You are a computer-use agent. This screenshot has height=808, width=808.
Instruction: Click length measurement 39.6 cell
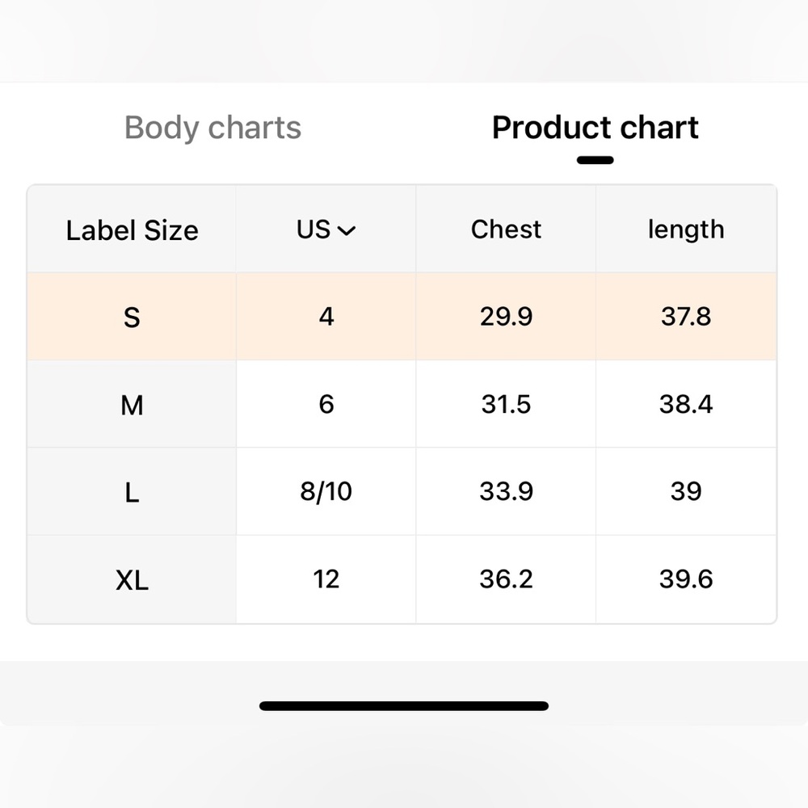pyautogui.click(x=685, y=579)
